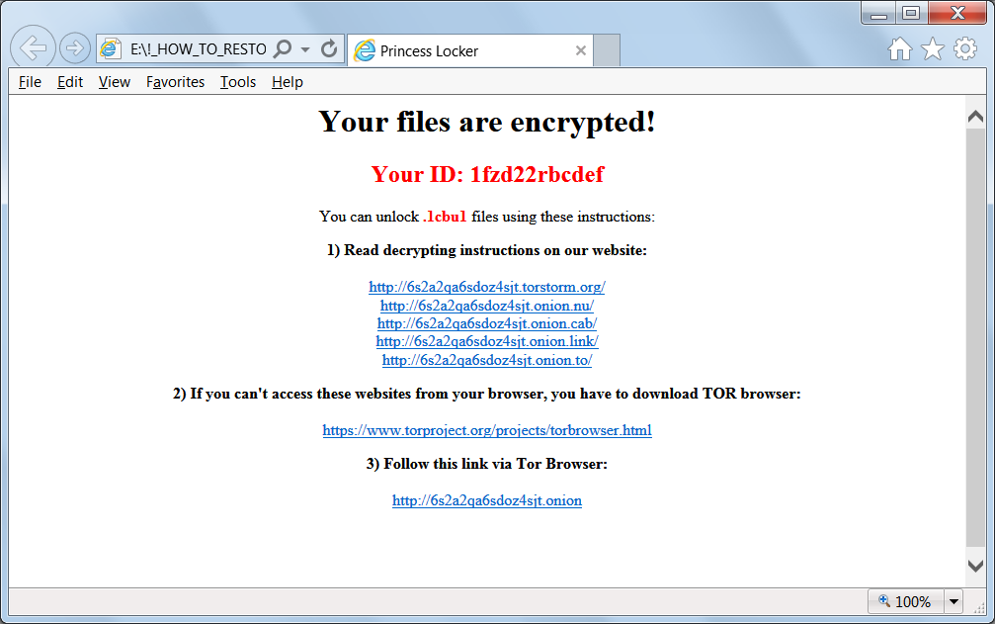Expand the address bar autocomplete dropdown
This screenshot has height=624, width=995.
tap(305, 49)
